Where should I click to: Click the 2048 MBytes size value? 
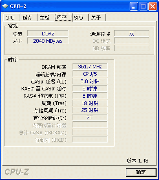coord(48,41)
